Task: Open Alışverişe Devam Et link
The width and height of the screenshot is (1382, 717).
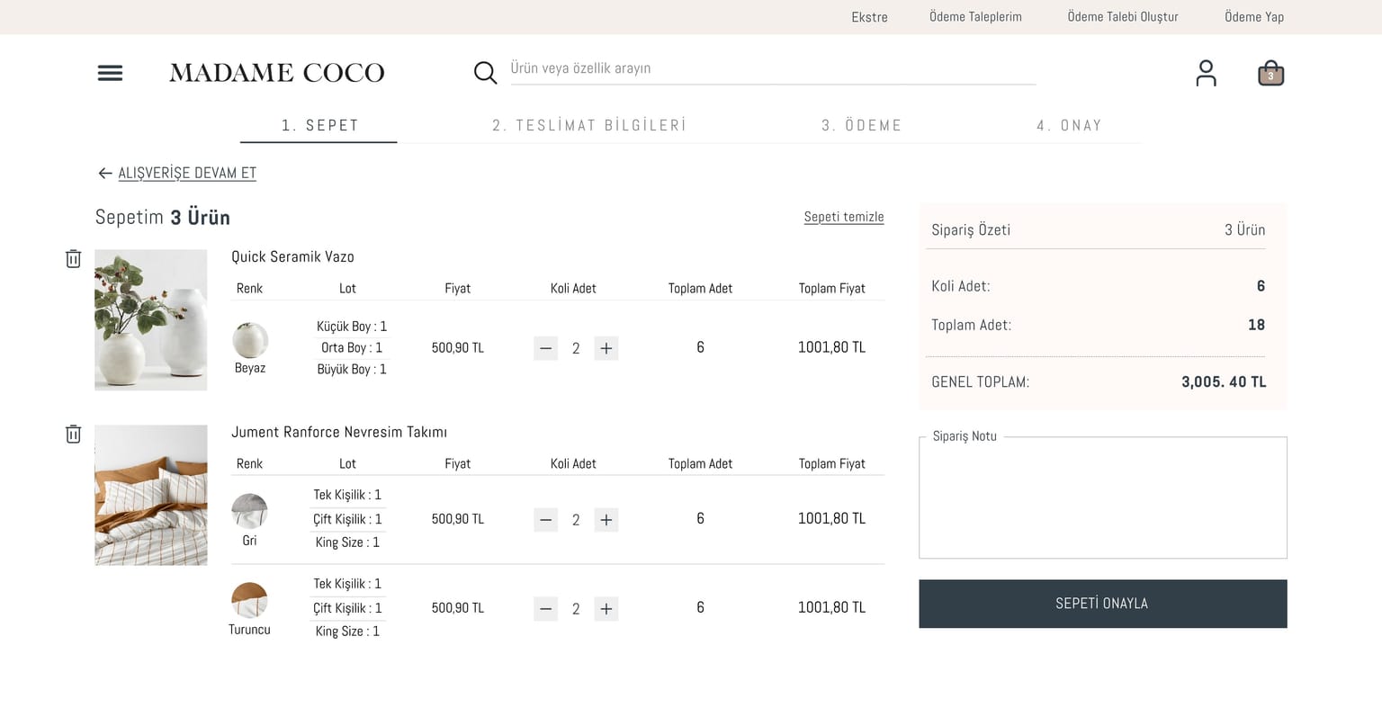Action: [187, 173]
